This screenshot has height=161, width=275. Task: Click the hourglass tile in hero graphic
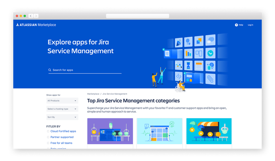pyautogui.click(x=188, y=65)
